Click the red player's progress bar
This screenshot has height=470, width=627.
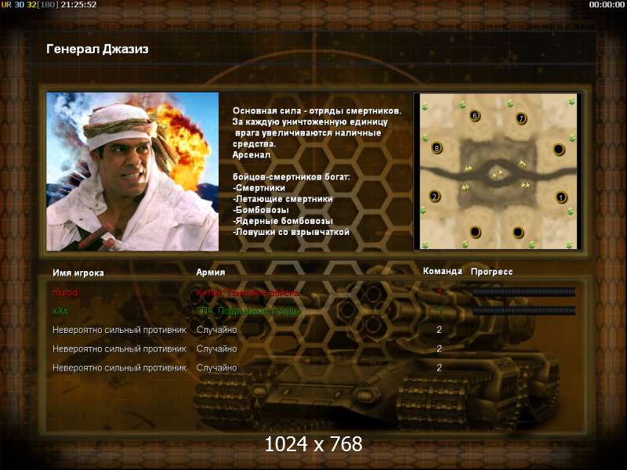524,292
